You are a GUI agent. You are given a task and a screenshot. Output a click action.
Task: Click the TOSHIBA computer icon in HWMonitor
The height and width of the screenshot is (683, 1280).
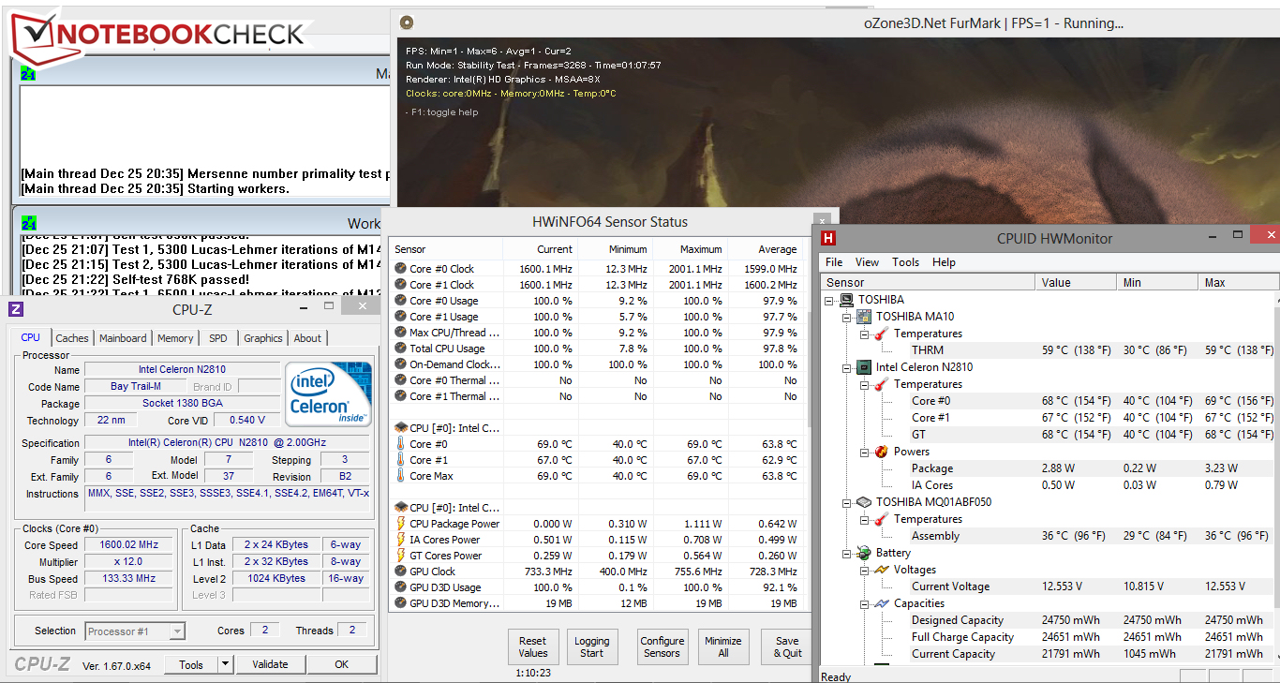(x=847, y=300)
